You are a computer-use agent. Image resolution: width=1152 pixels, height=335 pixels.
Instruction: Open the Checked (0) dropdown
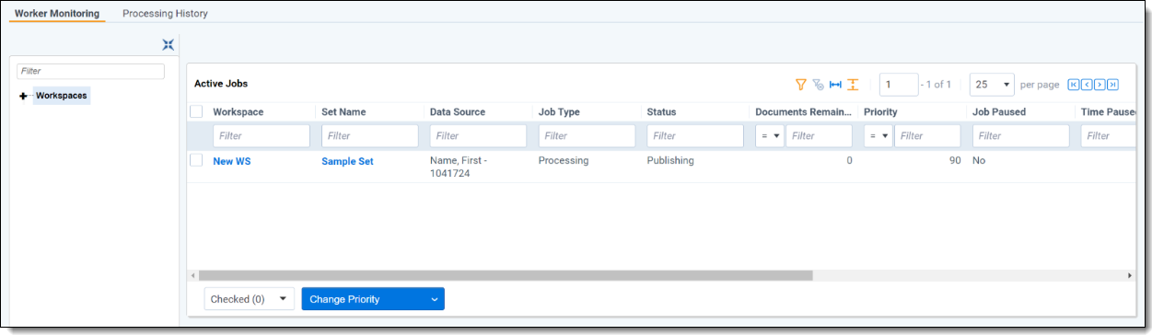coord(249,299)
